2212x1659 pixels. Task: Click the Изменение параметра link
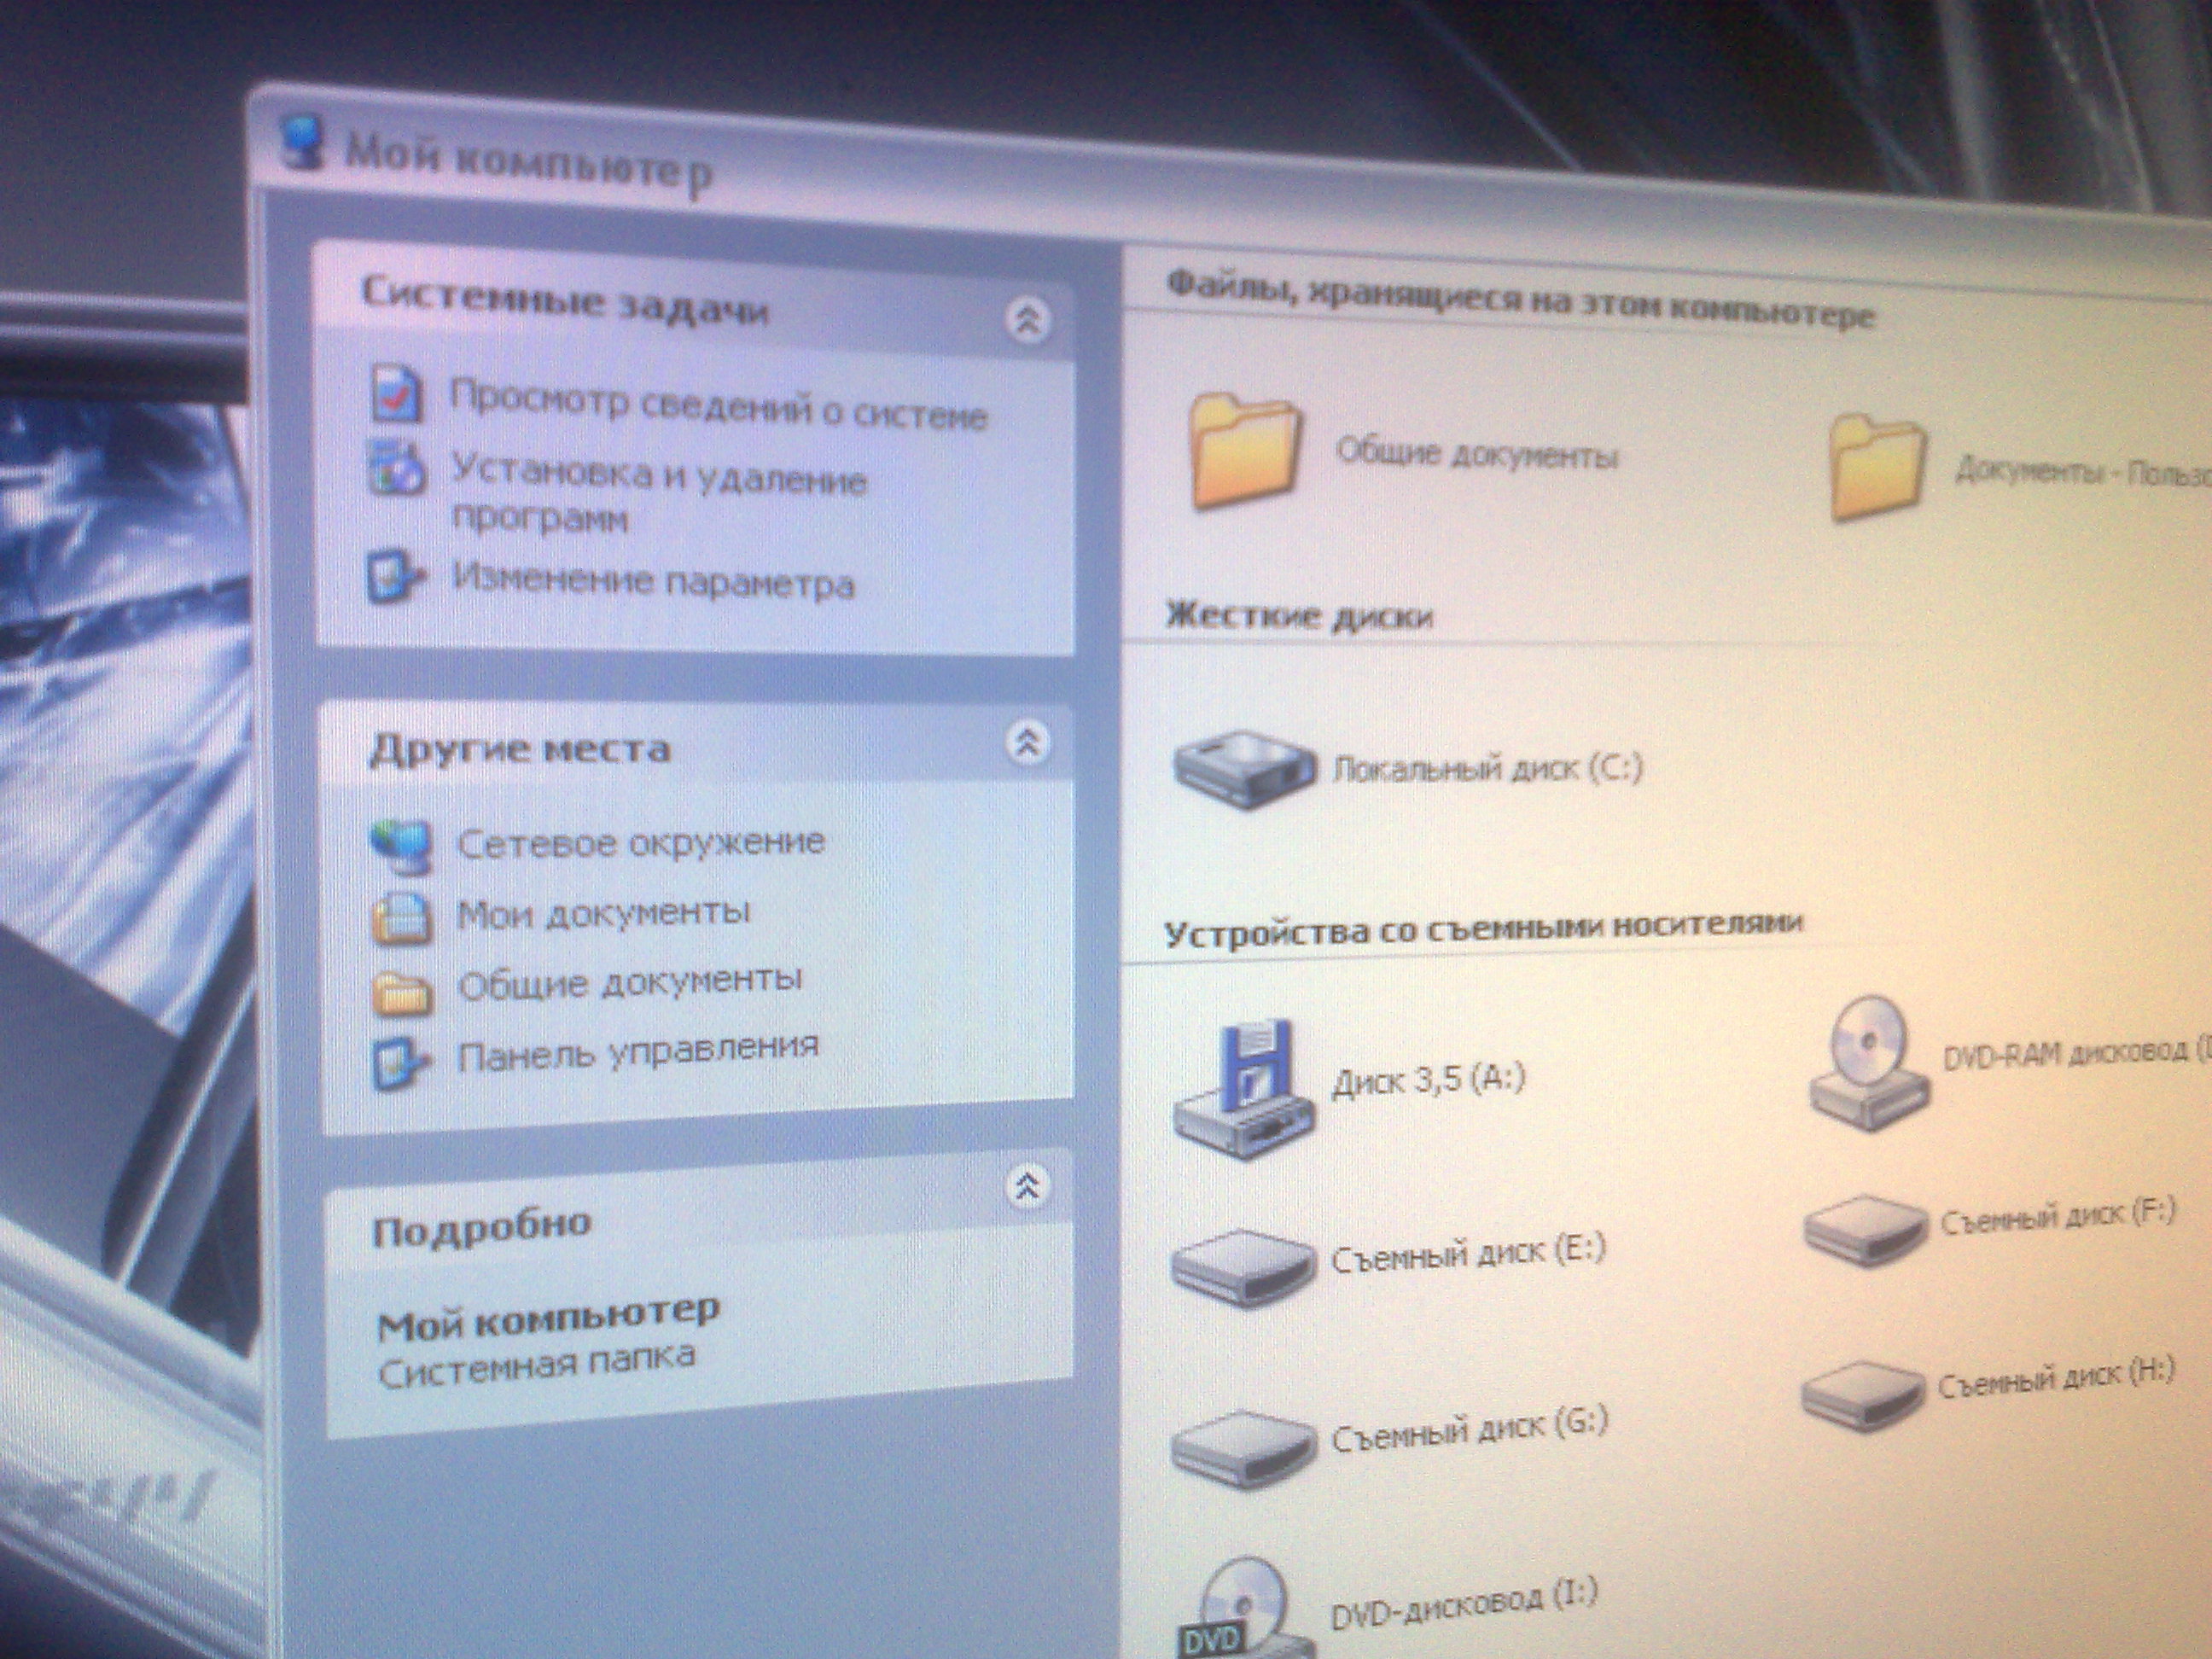point(653,581)
